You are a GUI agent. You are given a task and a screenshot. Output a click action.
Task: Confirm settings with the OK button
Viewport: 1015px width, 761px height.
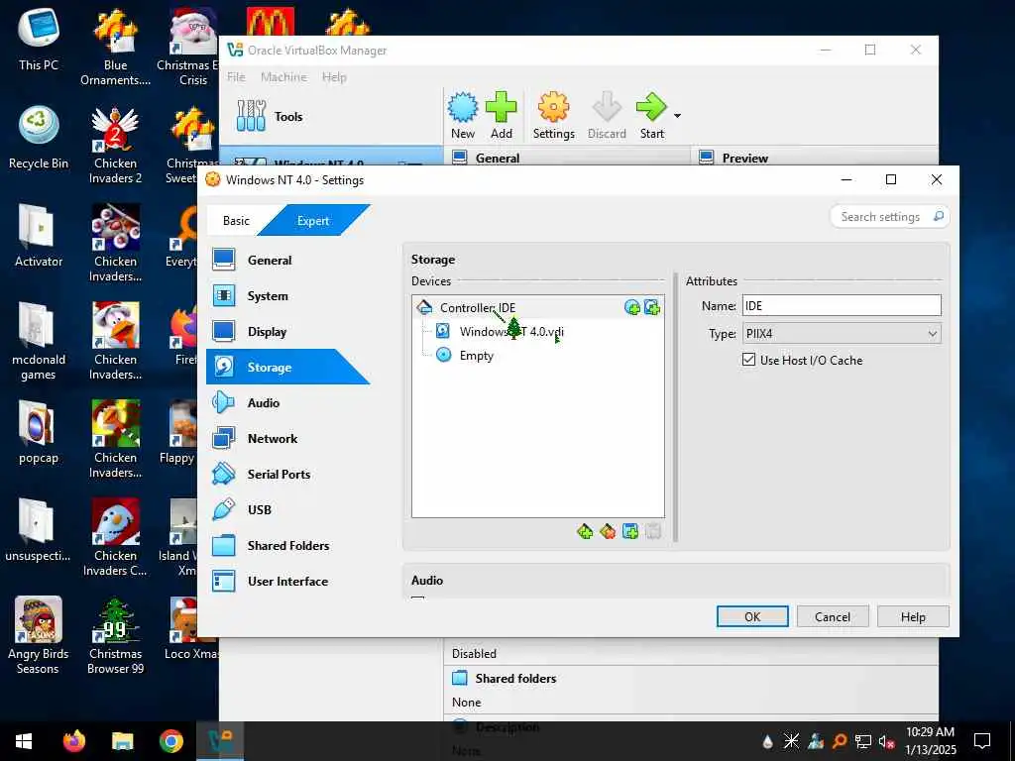tap(752, 616)
